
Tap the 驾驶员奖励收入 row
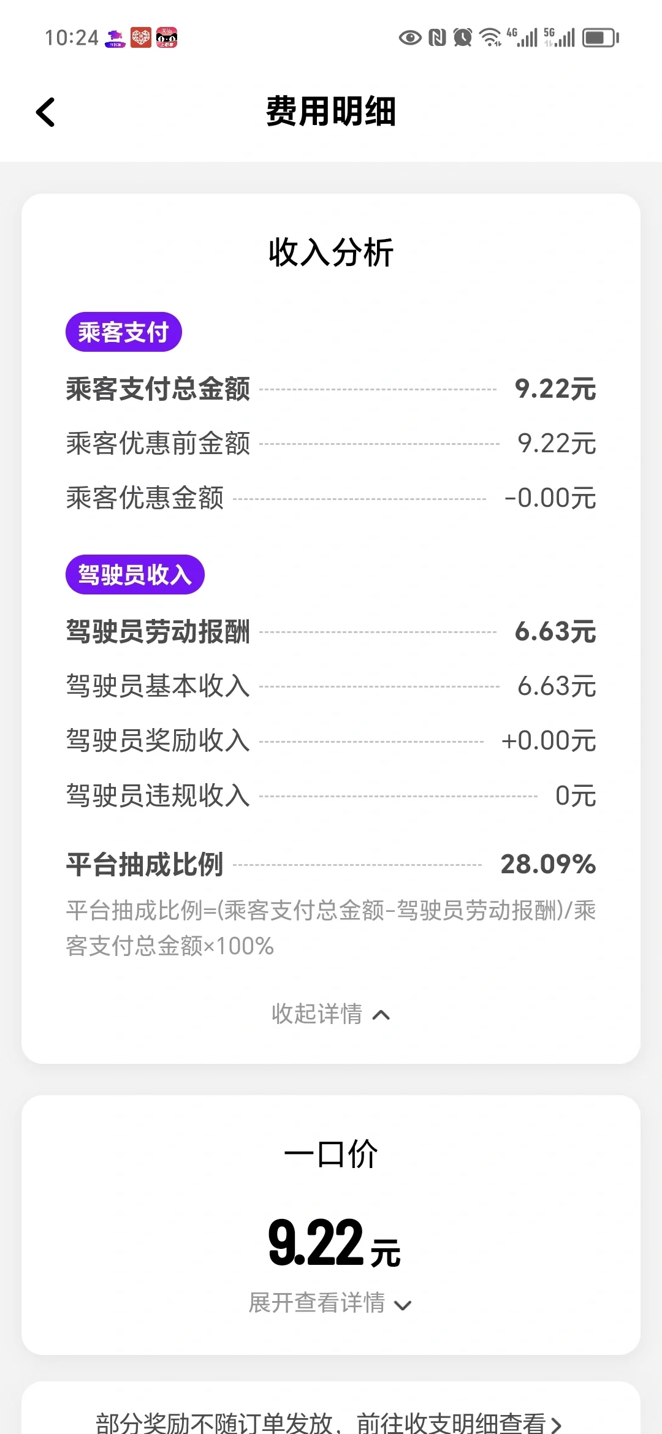[x=331, y=741]
